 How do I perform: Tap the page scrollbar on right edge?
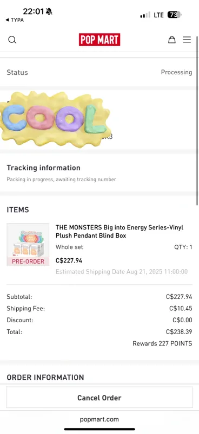pyautogui.click(x=197, y=122)
